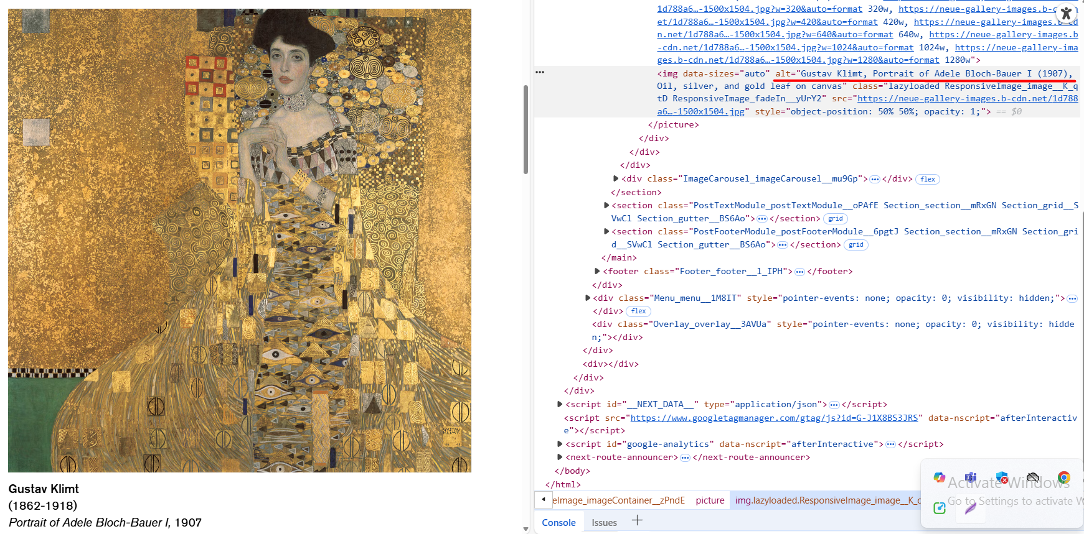Toggle the flex badge after Menu div
The height and width of the screenshot is (534, 1084).
click(638, 311)
